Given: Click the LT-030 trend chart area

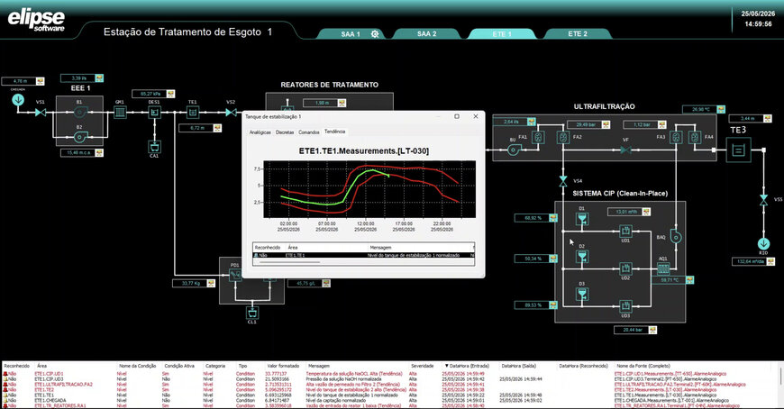Looking at the screenshot, I should [369, 189].
